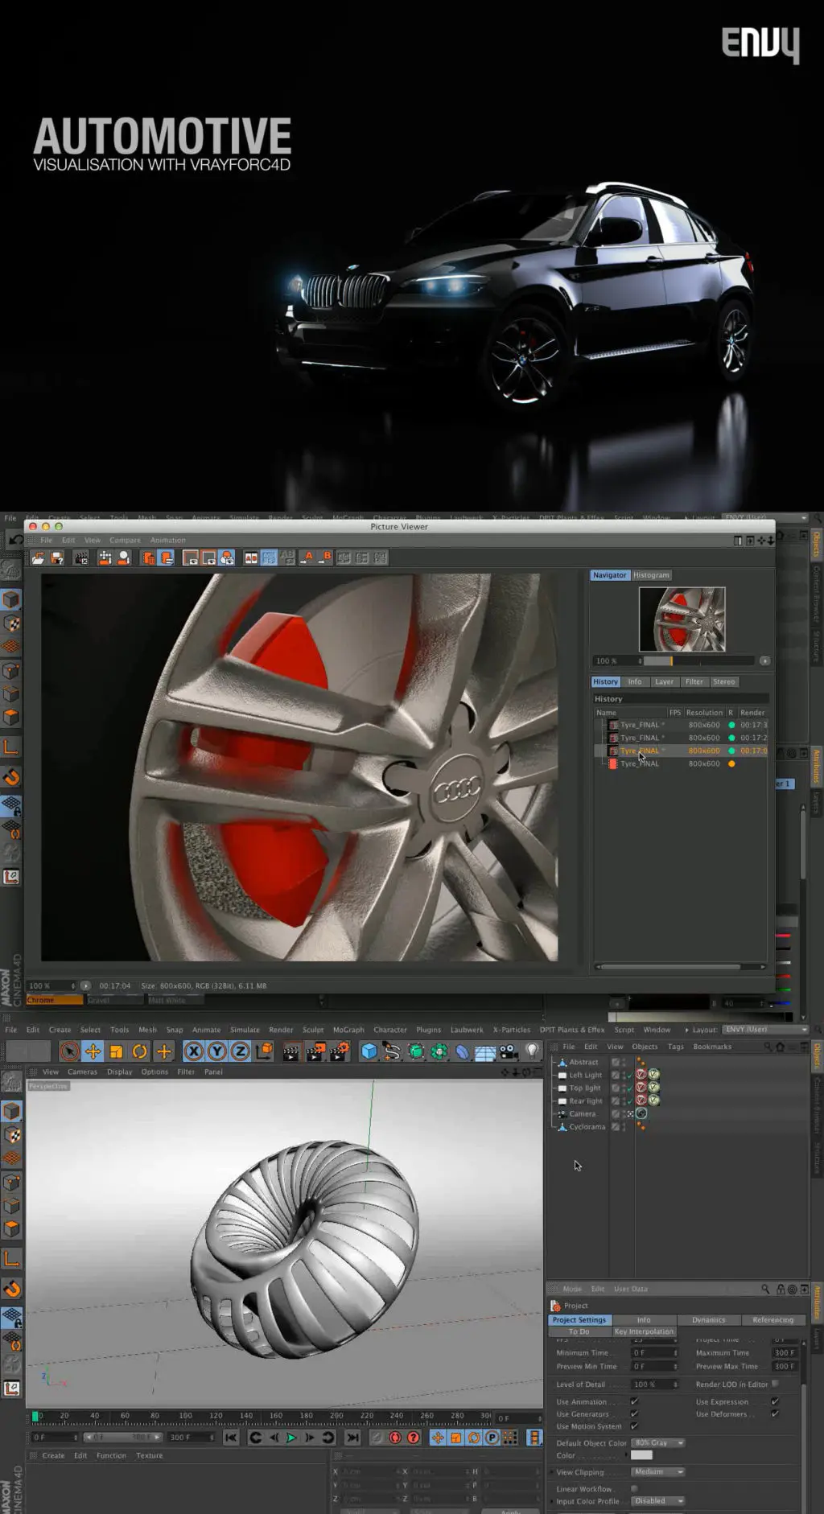
Task: Add a camera object from the toolbar
Action: [508, 1051]
